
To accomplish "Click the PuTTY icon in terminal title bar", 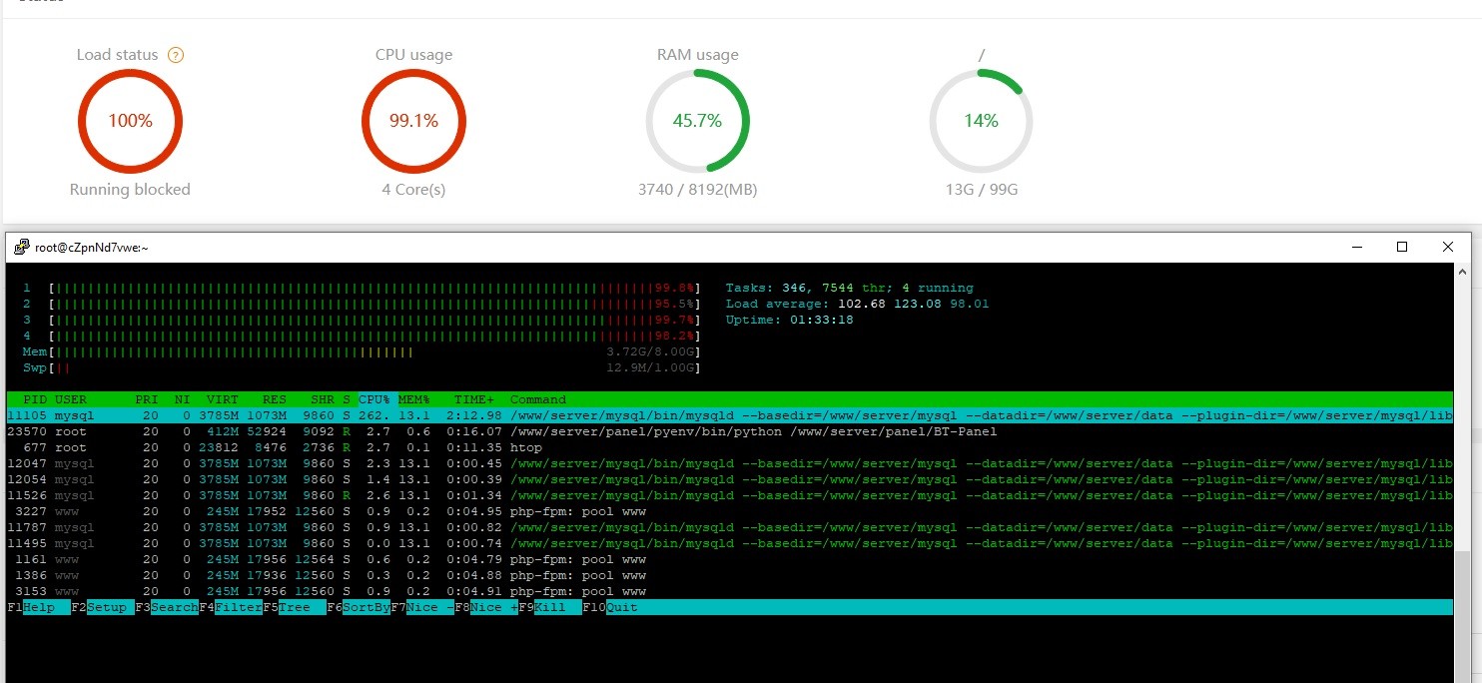I will [x=21, y=247].
